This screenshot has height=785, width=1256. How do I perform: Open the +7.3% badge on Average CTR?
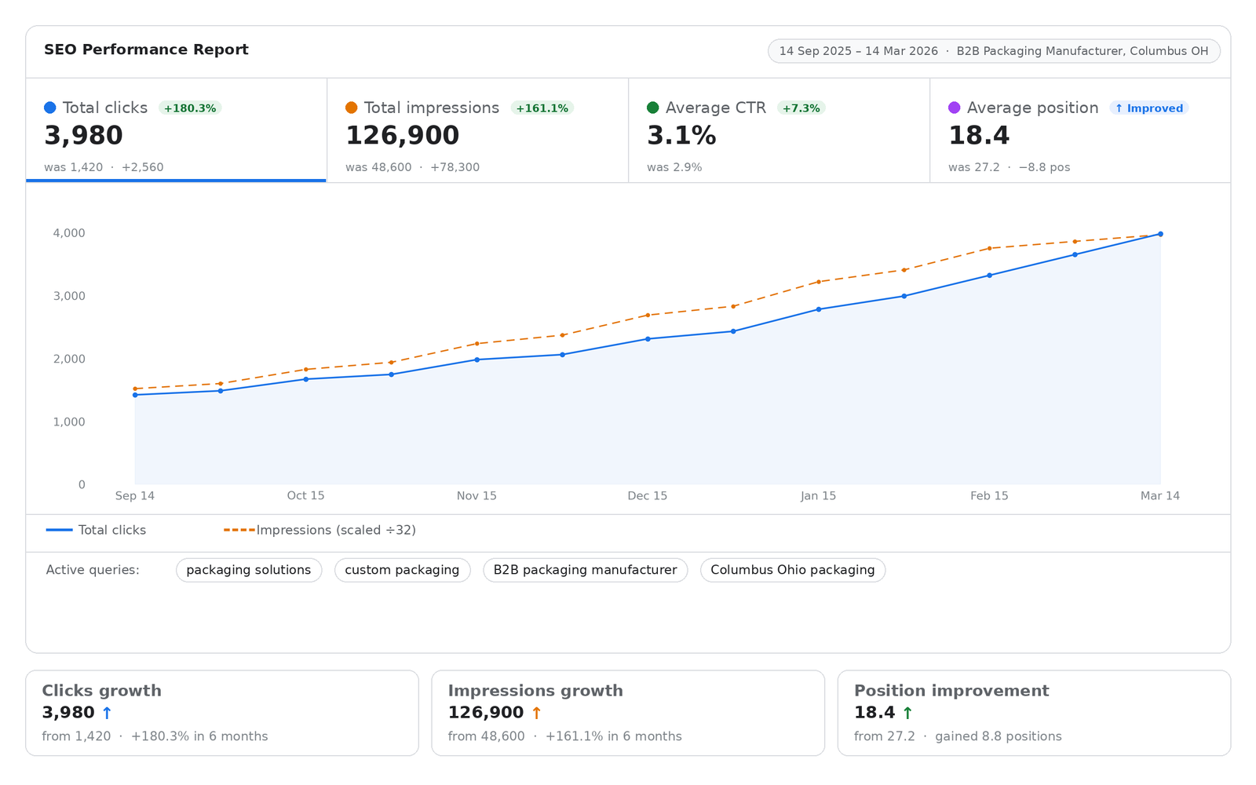coord(800,108)
